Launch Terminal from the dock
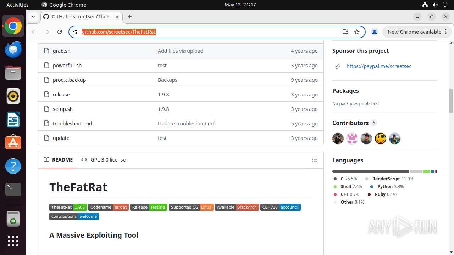Screen dimensions: 454x255 click(13, 189)
